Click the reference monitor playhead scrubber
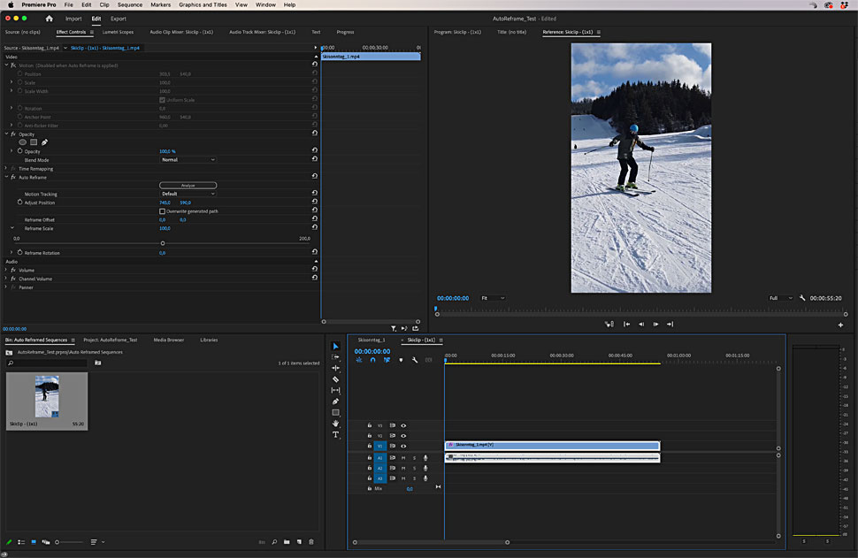The width and height of the screenshot is (858, 558). point(436,310)
